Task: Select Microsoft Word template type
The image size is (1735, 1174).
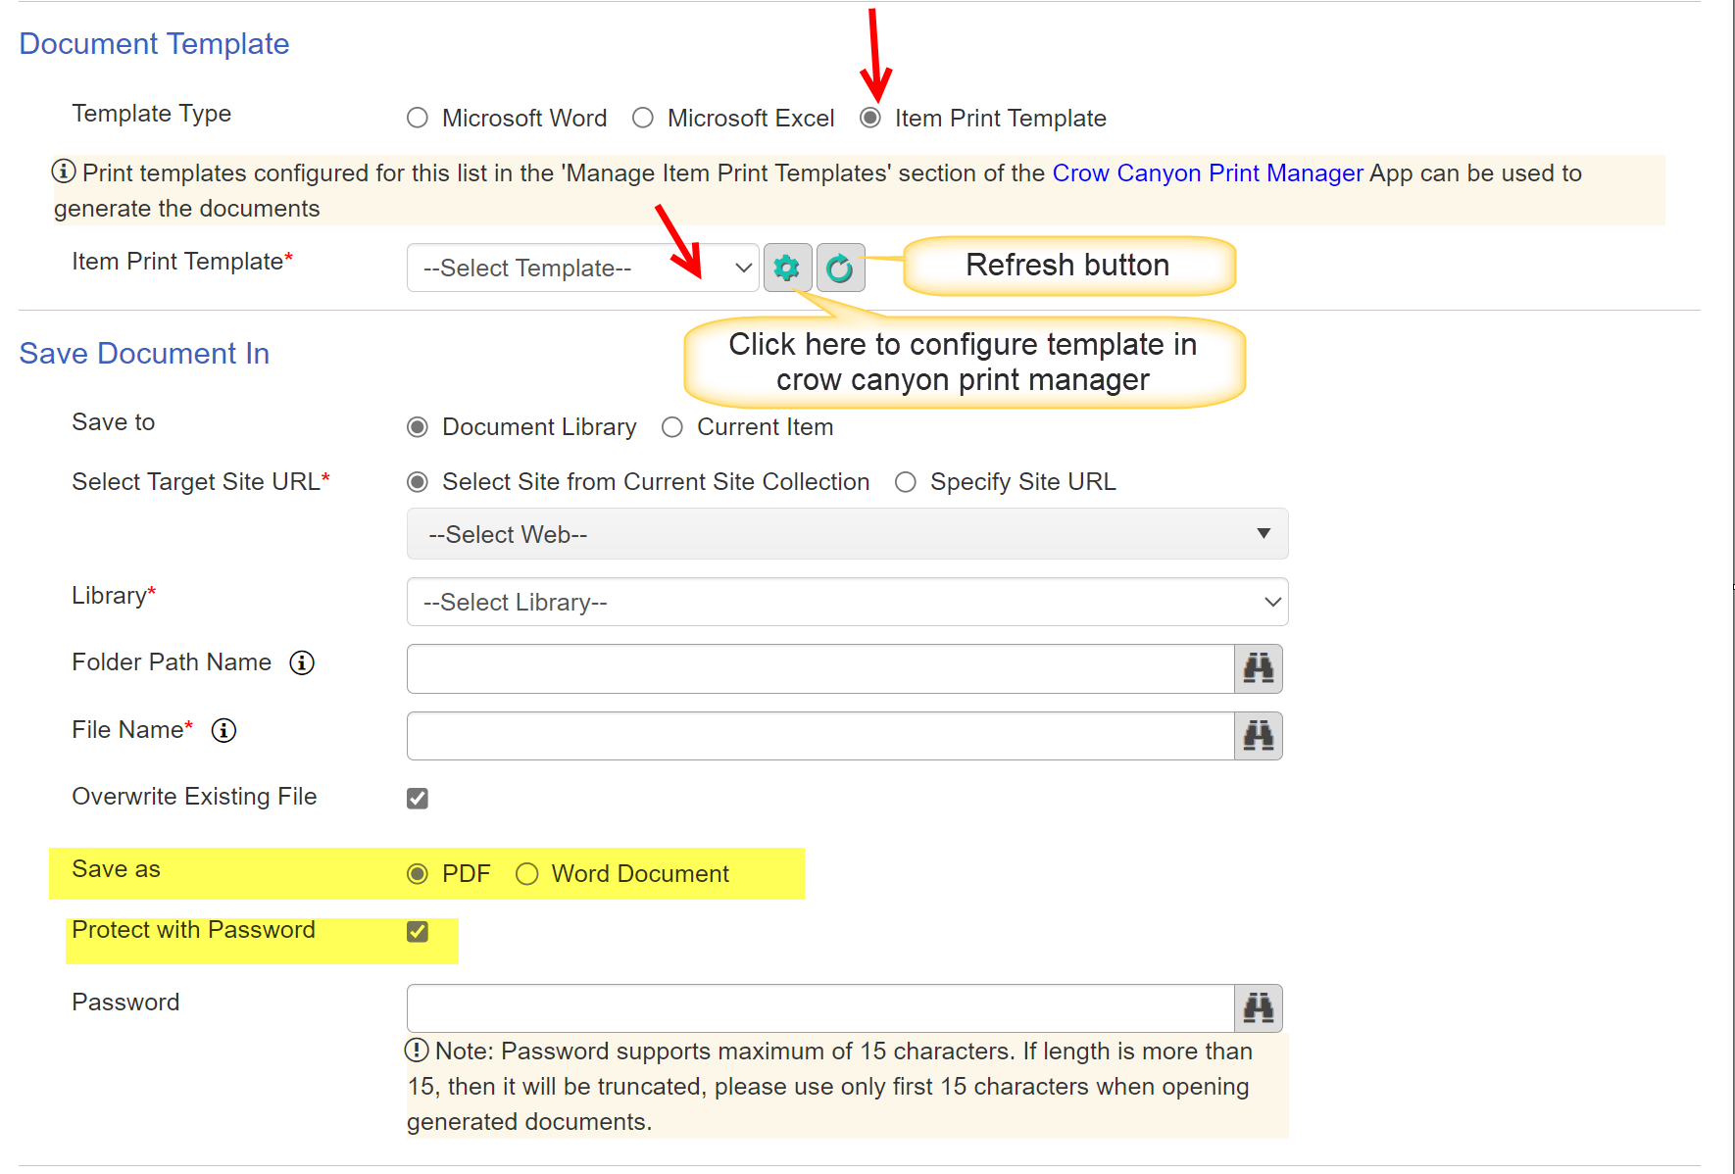Action: click(418, 119)
